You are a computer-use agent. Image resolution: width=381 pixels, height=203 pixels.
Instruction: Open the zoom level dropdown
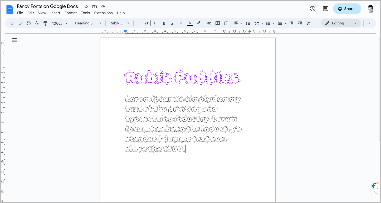pyautogui.click(x=60, y=23)
